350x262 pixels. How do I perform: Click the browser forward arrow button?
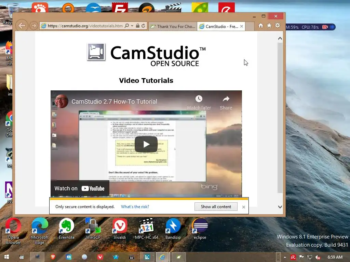[34, 26]
